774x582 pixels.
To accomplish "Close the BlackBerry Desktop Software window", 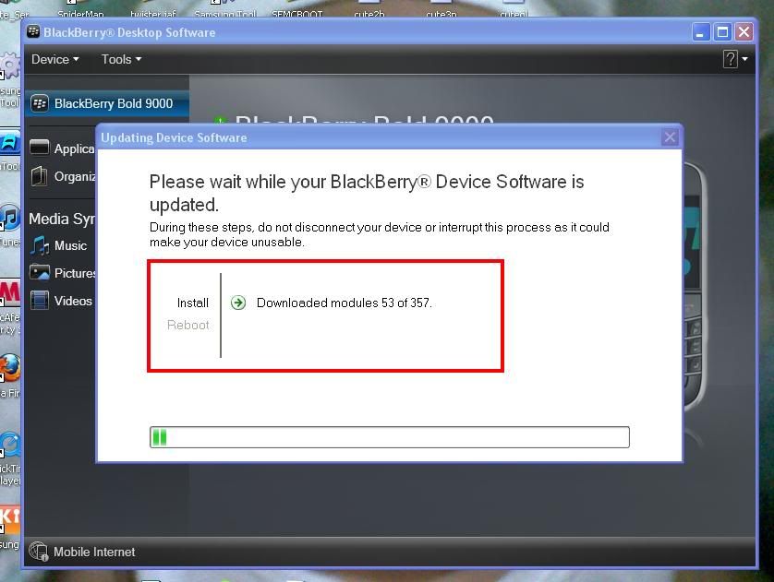I will (744, 32).
